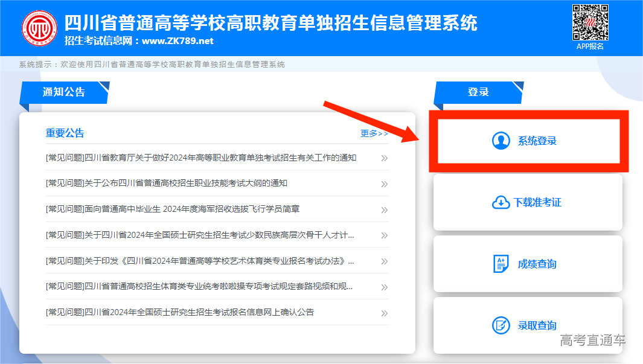Expand chevron for 少数民族高层次骨干人才 notice

384,235
